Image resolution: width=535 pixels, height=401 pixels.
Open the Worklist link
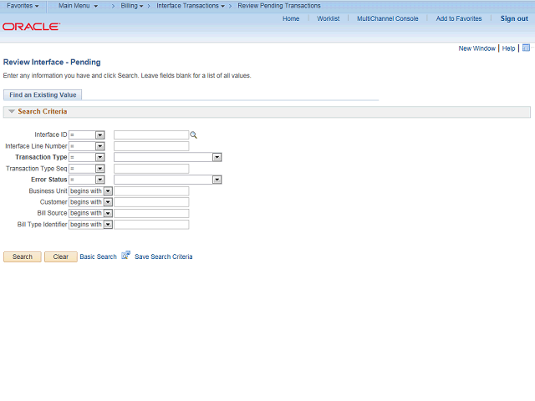[329, 18]
